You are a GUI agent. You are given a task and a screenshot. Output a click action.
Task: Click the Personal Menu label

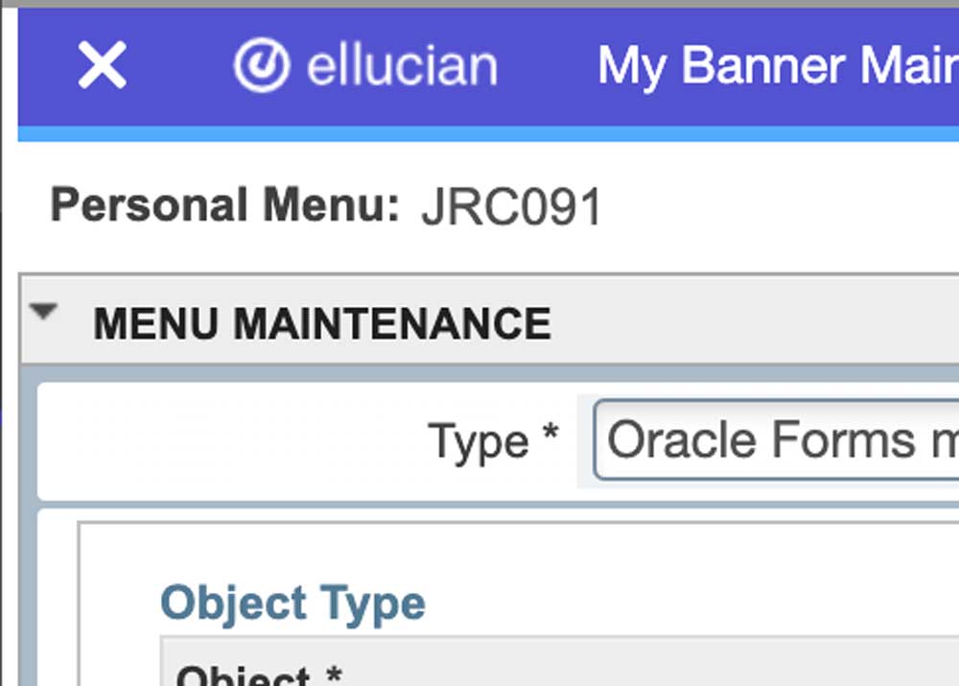point(224,205)
